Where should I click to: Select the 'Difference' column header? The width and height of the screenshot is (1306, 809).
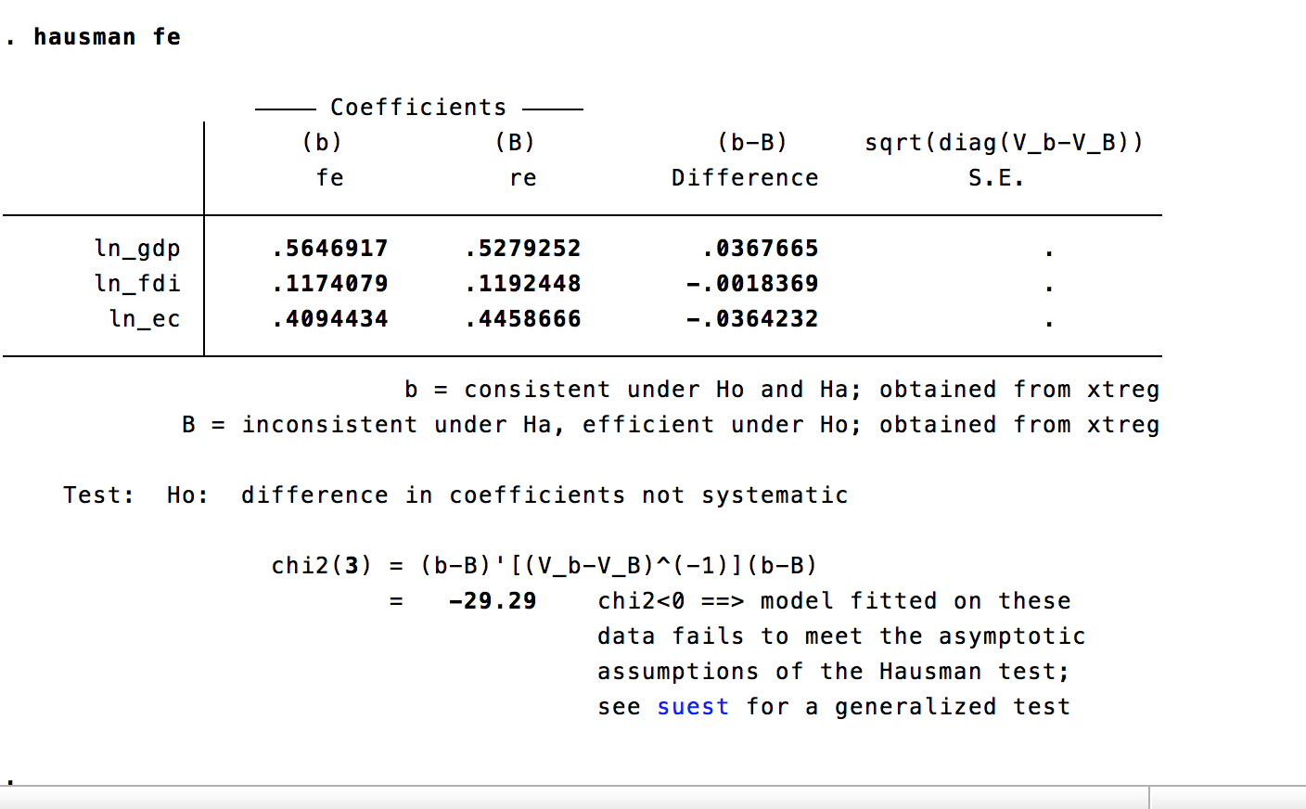(746, 178)
